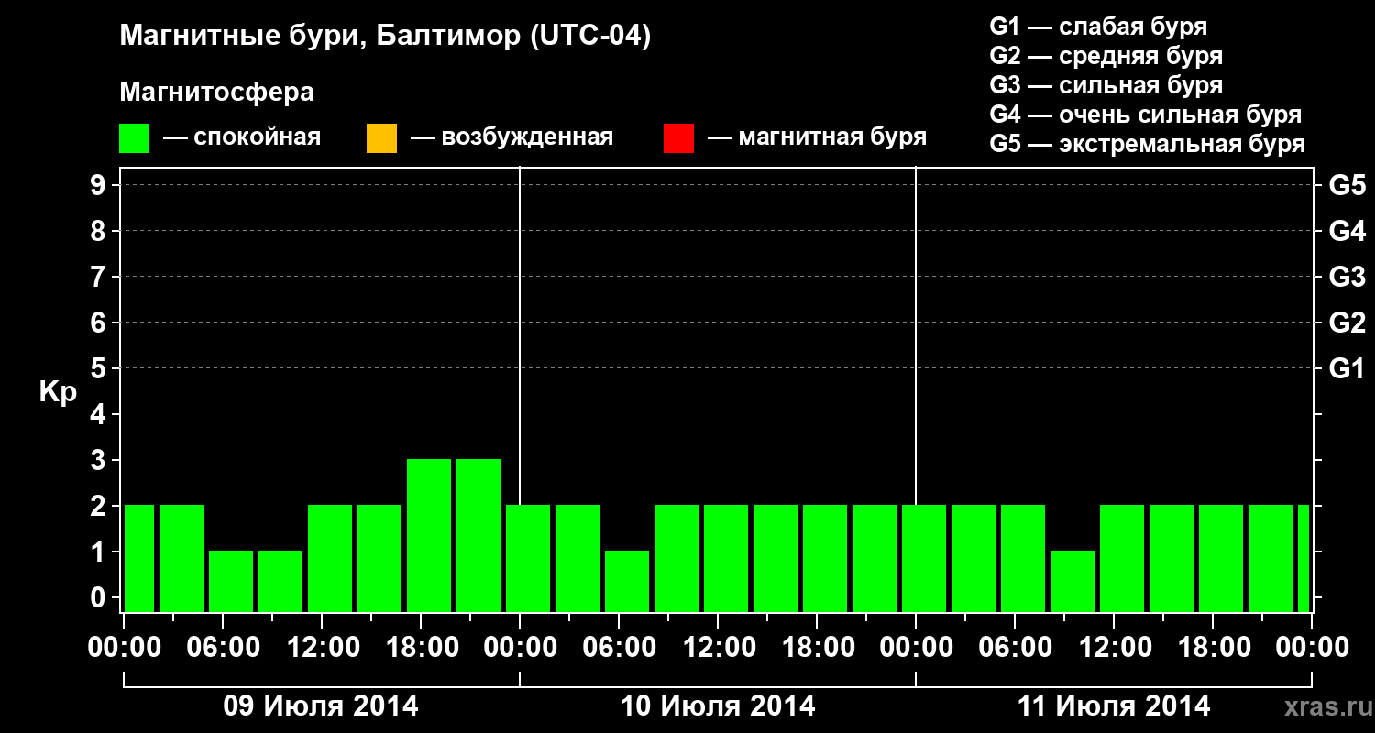Screen dimensions: 1375x733
Task: Click the Kp 2 bar starting 12:00 on 10 July
Action: click(726, 558)
